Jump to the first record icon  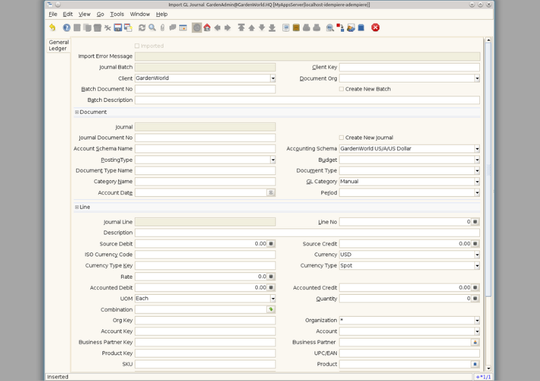(x=241, y=27)
